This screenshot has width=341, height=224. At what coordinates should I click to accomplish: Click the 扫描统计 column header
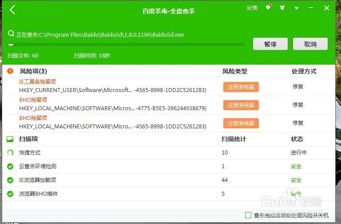(x=234, y=139)
